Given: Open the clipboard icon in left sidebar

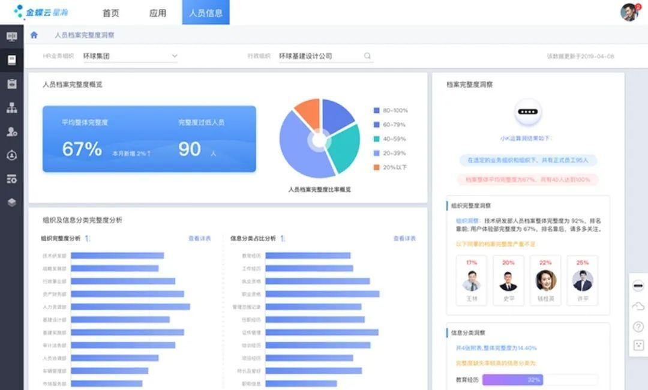Looking at the screenshot, I should [11, 84].
